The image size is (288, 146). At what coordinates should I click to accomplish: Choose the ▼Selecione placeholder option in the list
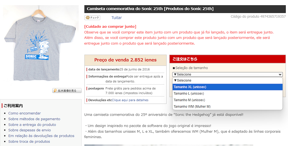point(227,80)
